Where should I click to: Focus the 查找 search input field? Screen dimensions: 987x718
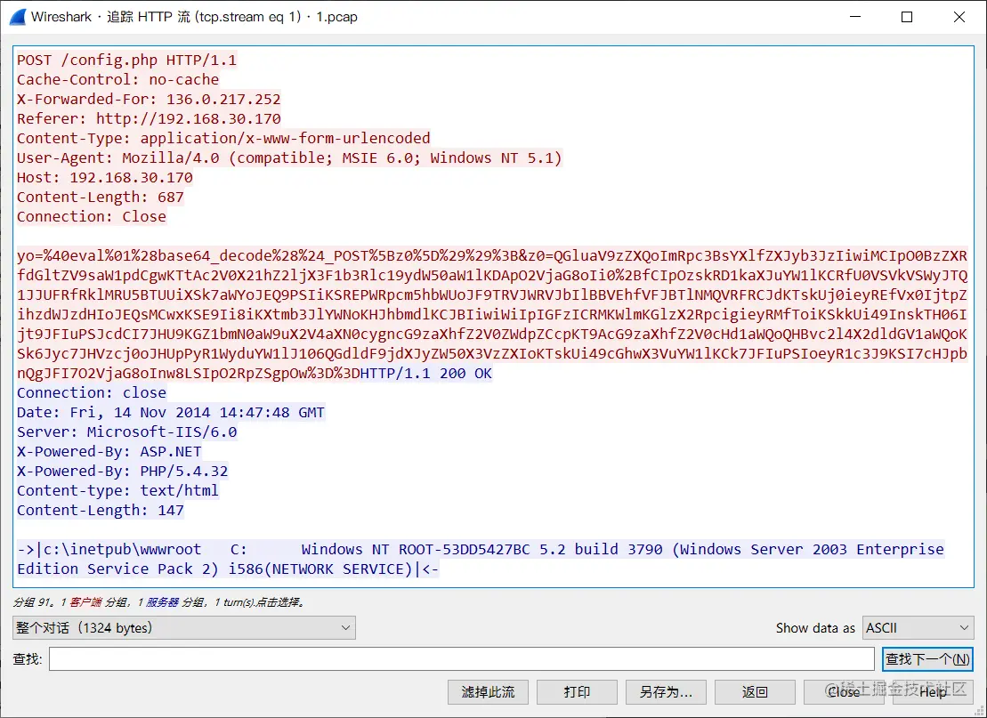coord(461,659)
